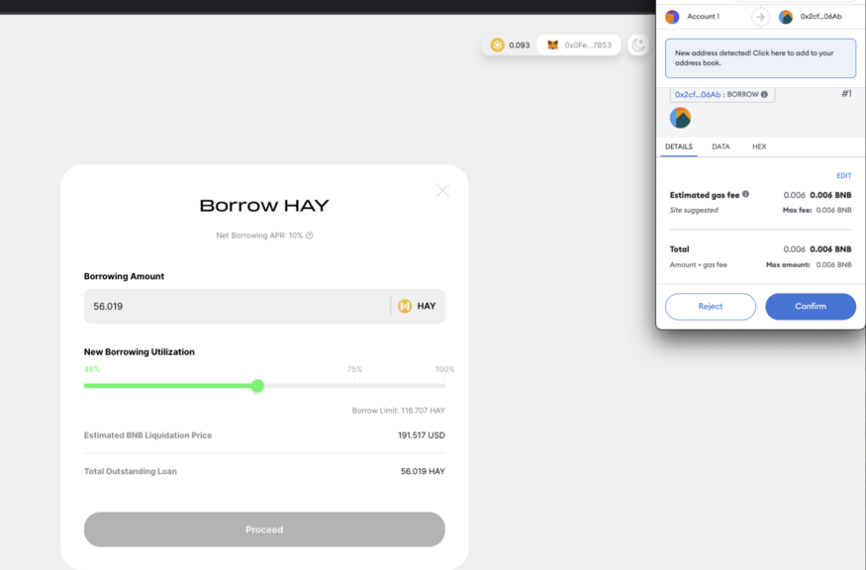
Task: Click the Estimated BNB Liquidation Price label
Action: pyautogui.click(x=148, y=435)
